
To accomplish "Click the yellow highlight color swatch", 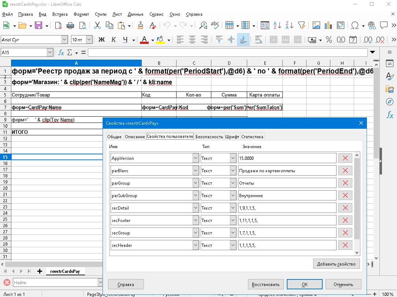I will (x=160, y=40).
